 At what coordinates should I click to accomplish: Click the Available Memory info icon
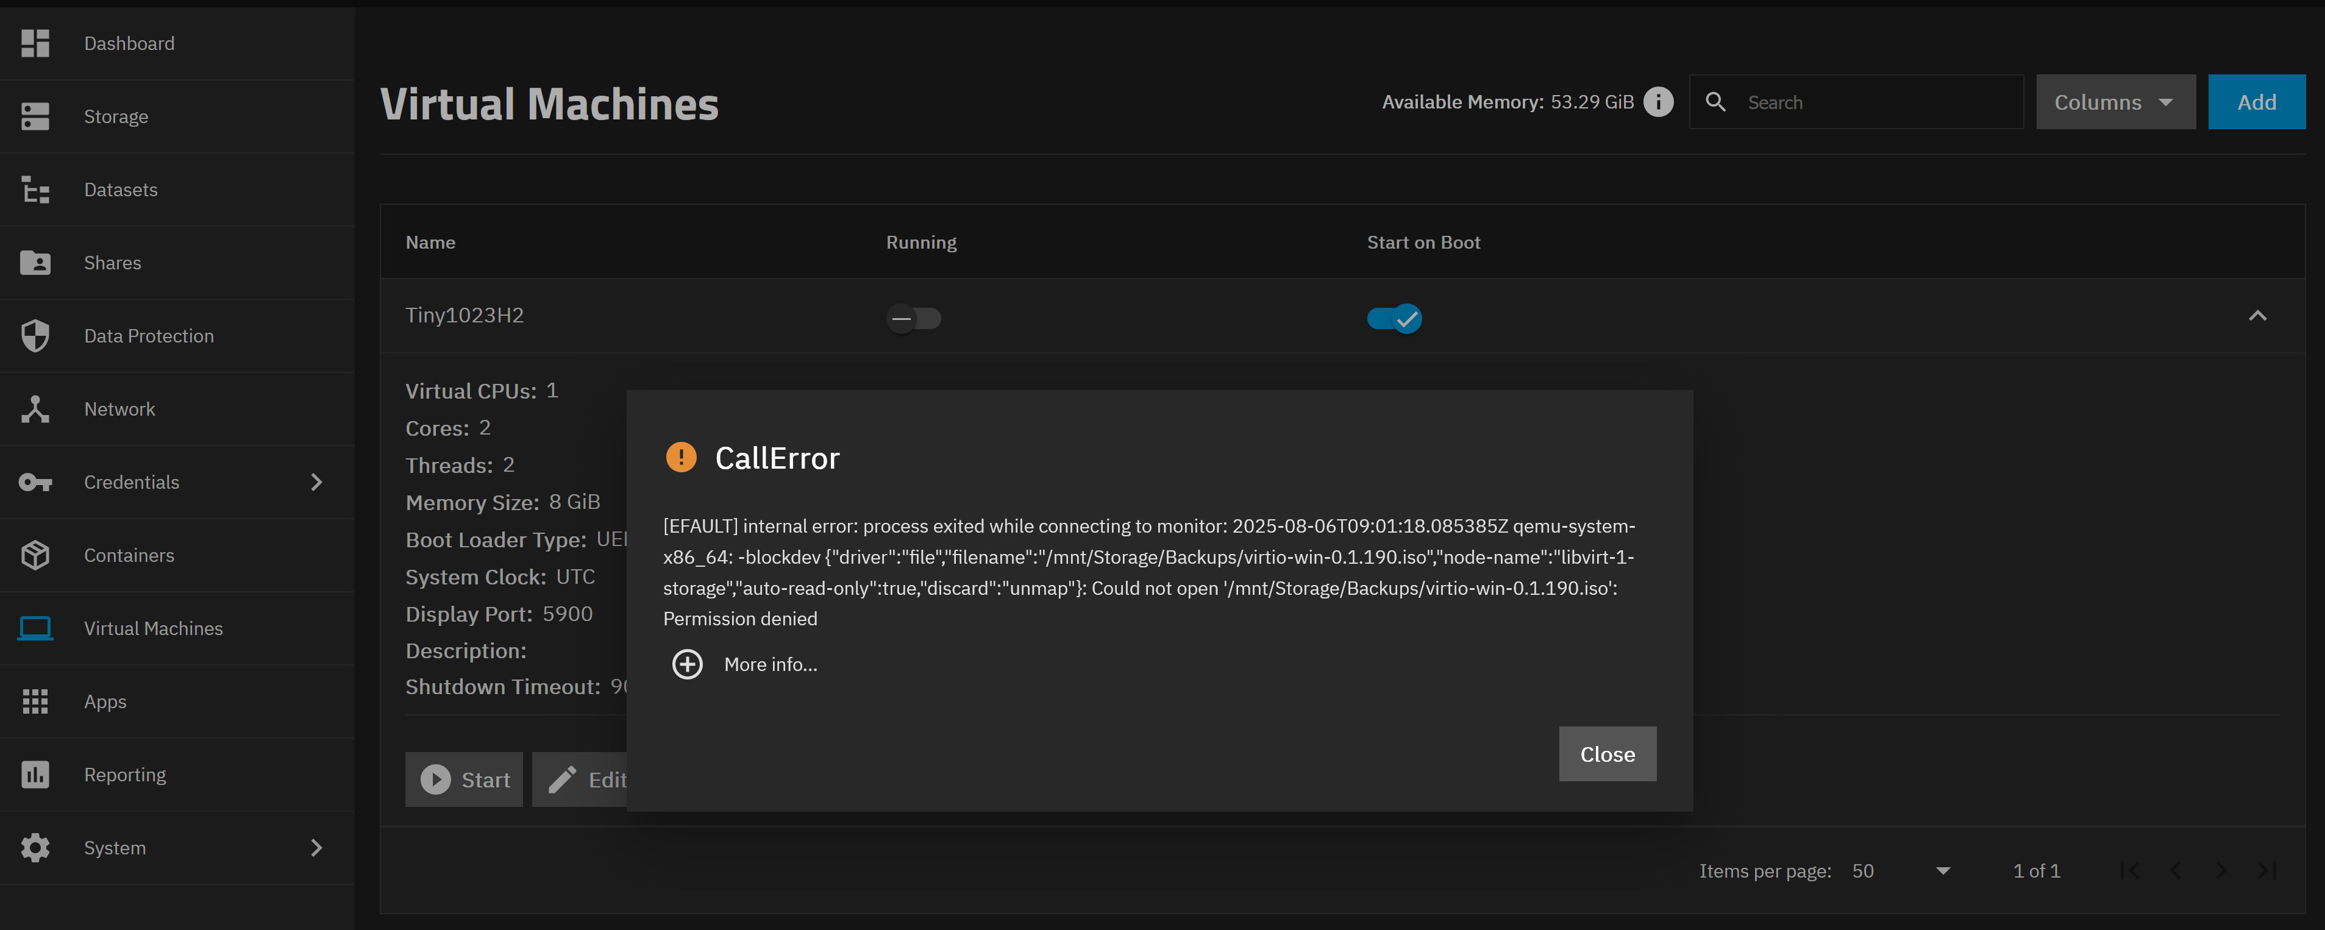[1658, 102]
